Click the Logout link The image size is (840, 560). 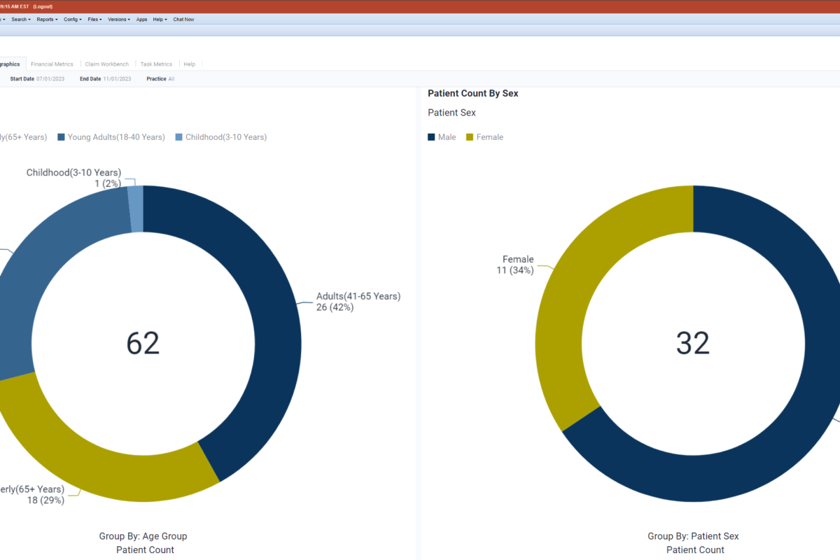pos(43,6)
